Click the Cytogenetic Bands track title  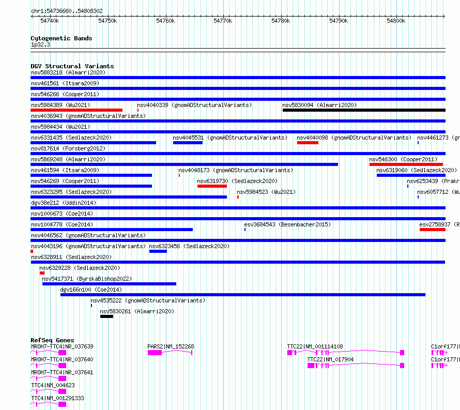click(62, 38)
